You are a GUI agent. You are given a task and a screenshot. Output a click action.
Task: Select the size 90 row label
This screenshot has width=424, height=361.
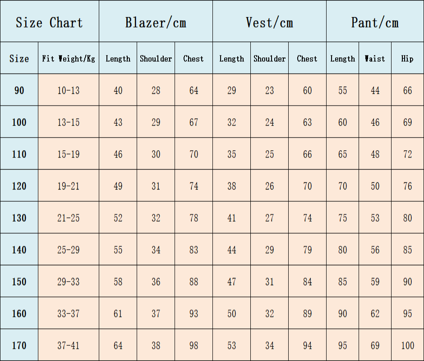pyautogui.click(x=19, y=90)
